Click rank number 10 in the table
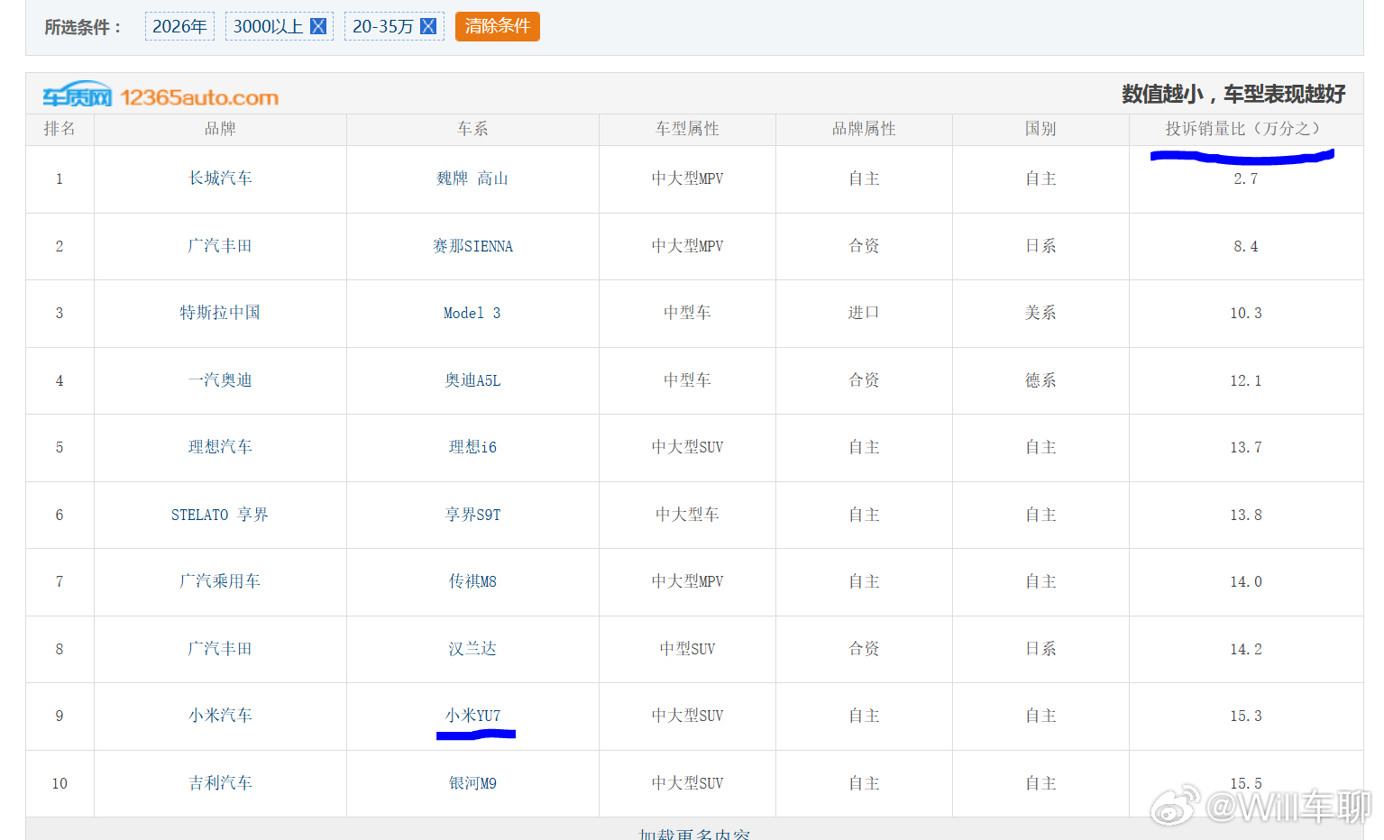This screenshot has height=840, width=1384. click(60, 783)
